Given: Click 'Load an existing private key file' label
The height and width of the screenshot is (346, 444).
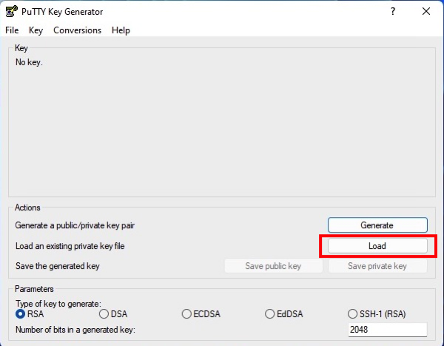Looking at the screenshot, I should [70, 246].
